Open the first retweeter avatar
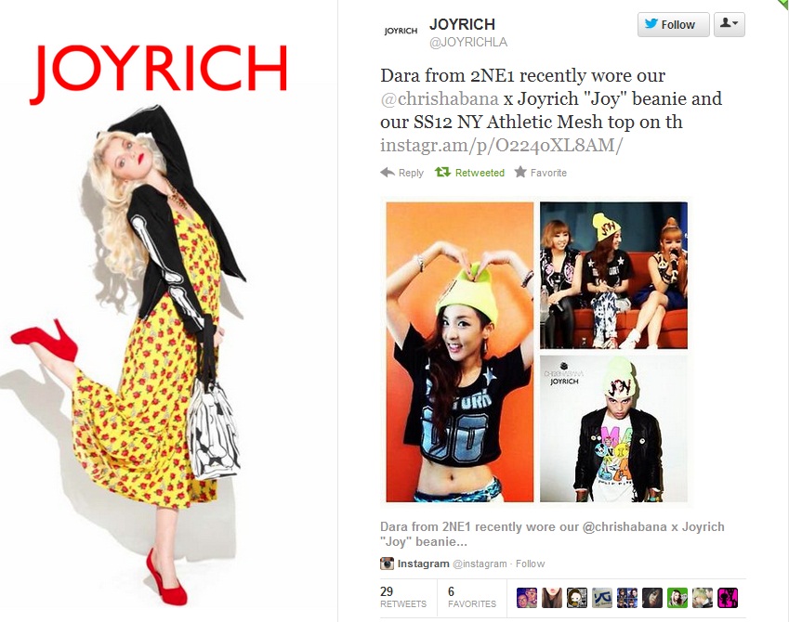 click(x=527, y=598)
